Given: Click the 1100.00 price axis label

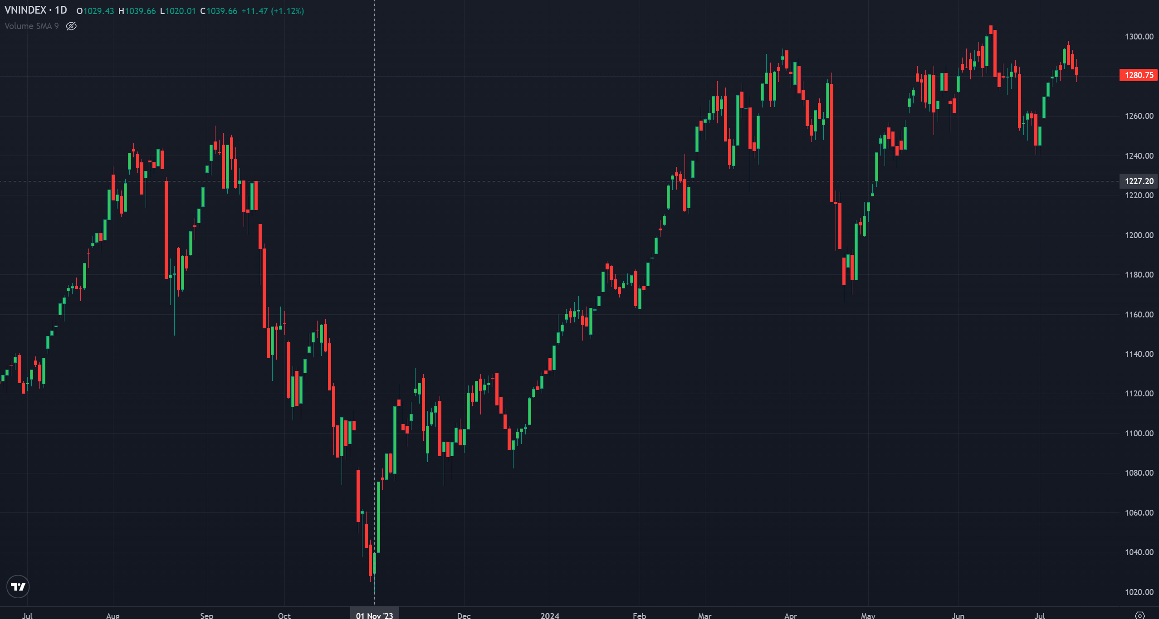Looking at the screenshot, I should coord(1139,434).
